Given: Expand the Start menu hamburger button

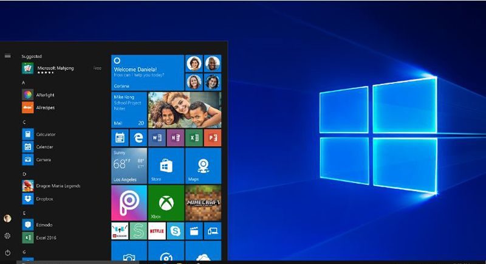Looking at the screenshot, I should pyautogui.click(x=7, y=56).
